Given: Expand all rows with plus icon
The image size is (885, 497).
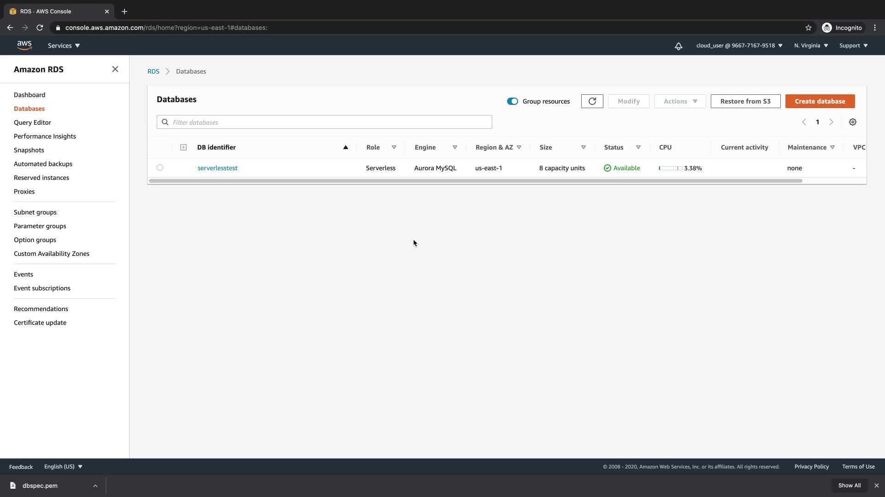Looking at the screenshot, I should point(183,147).
